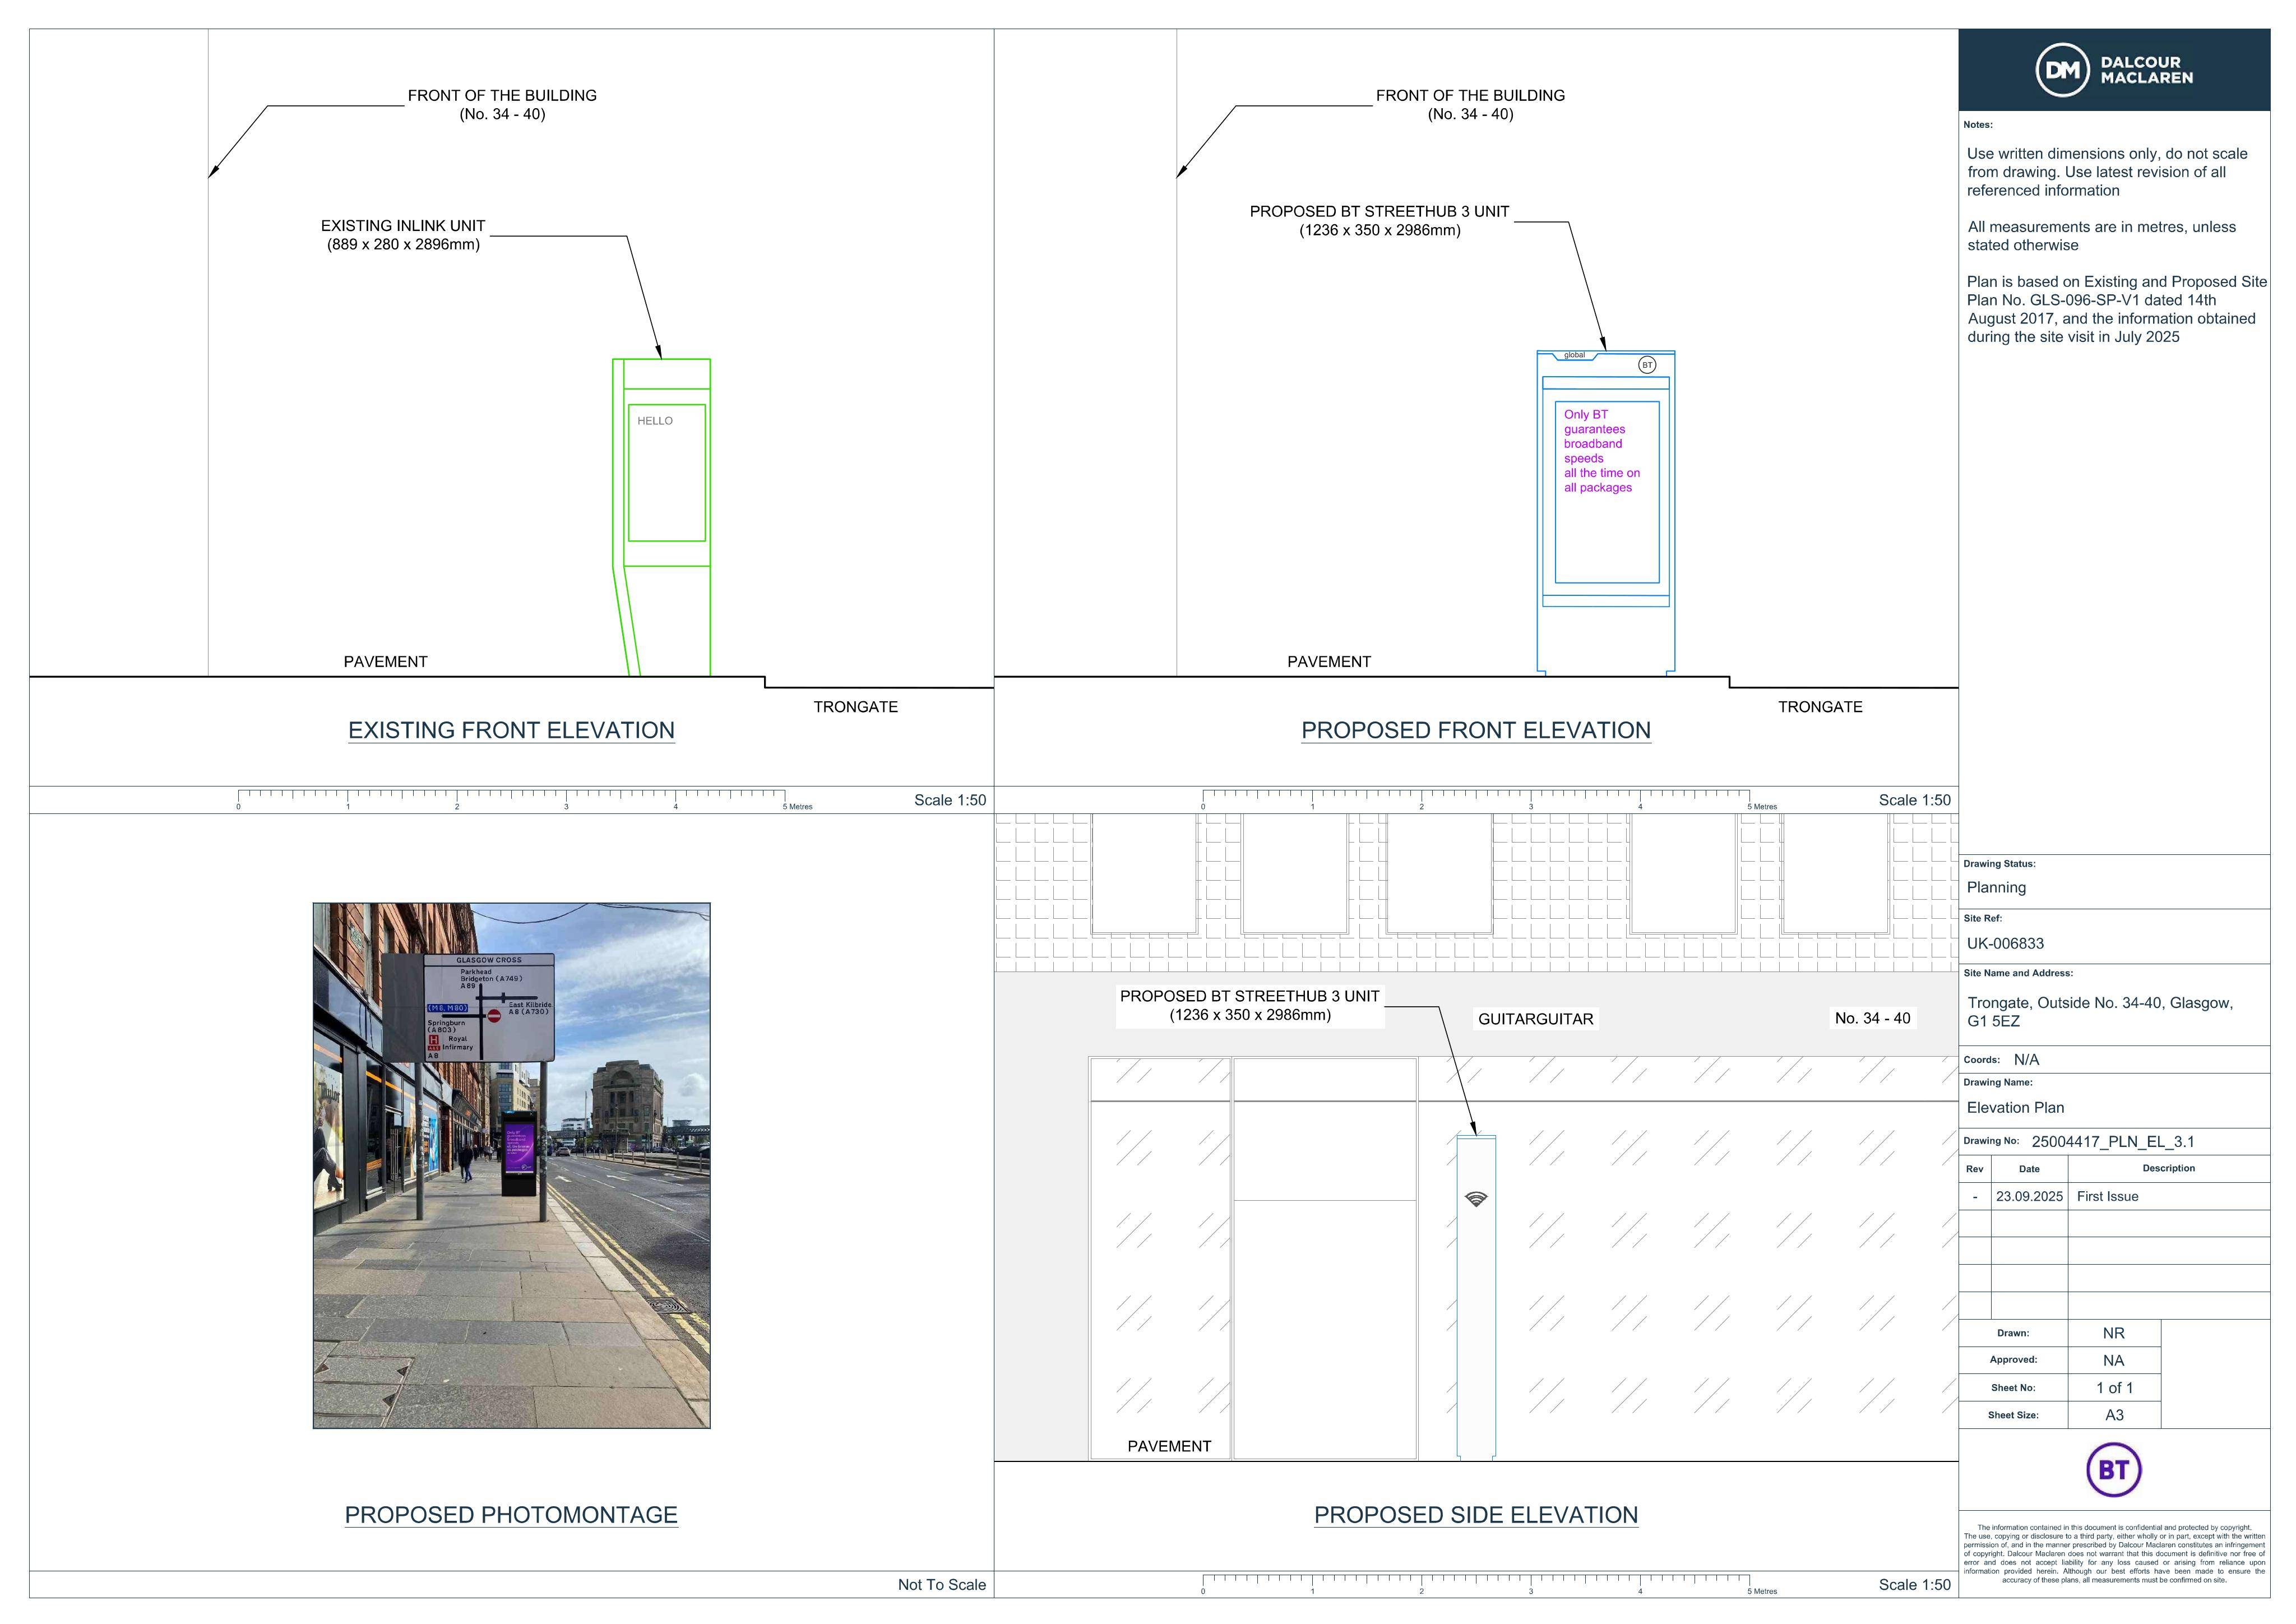Click the Site Ref value 'UK-006833'

(x=2005, y=943)
